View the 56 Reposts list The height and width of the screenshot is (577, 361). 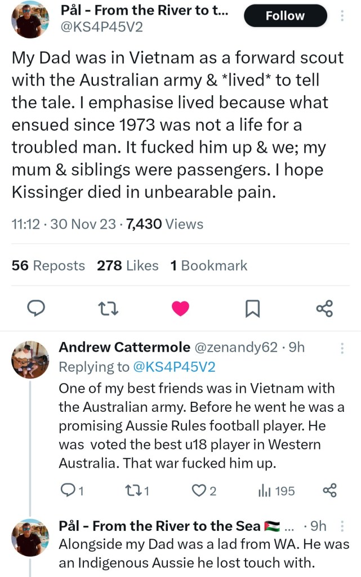[x=48, y=265]
